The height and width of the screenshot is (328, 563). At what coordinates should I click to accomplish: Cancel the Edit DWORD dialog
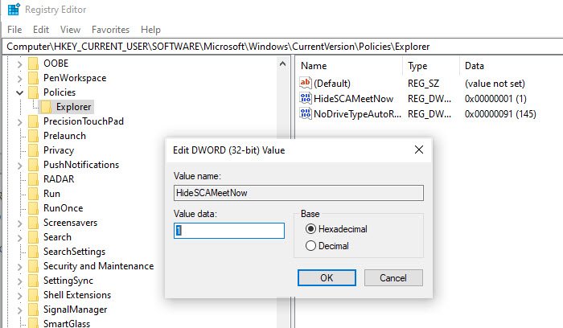pyautogui.click(x=393, y=277)
